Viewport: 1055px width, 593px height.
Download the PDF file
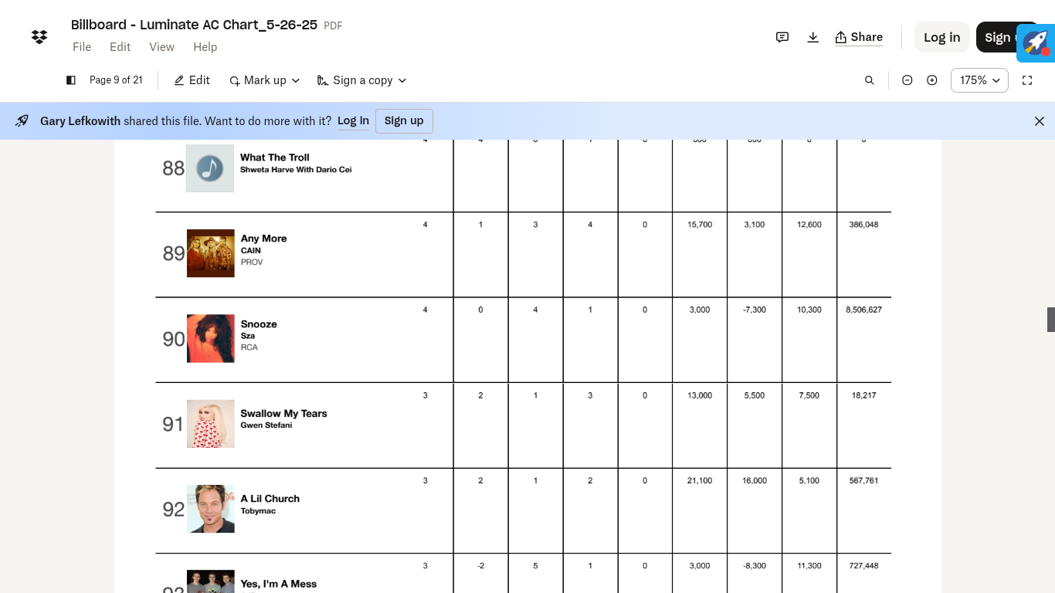[x=813, y=37]
